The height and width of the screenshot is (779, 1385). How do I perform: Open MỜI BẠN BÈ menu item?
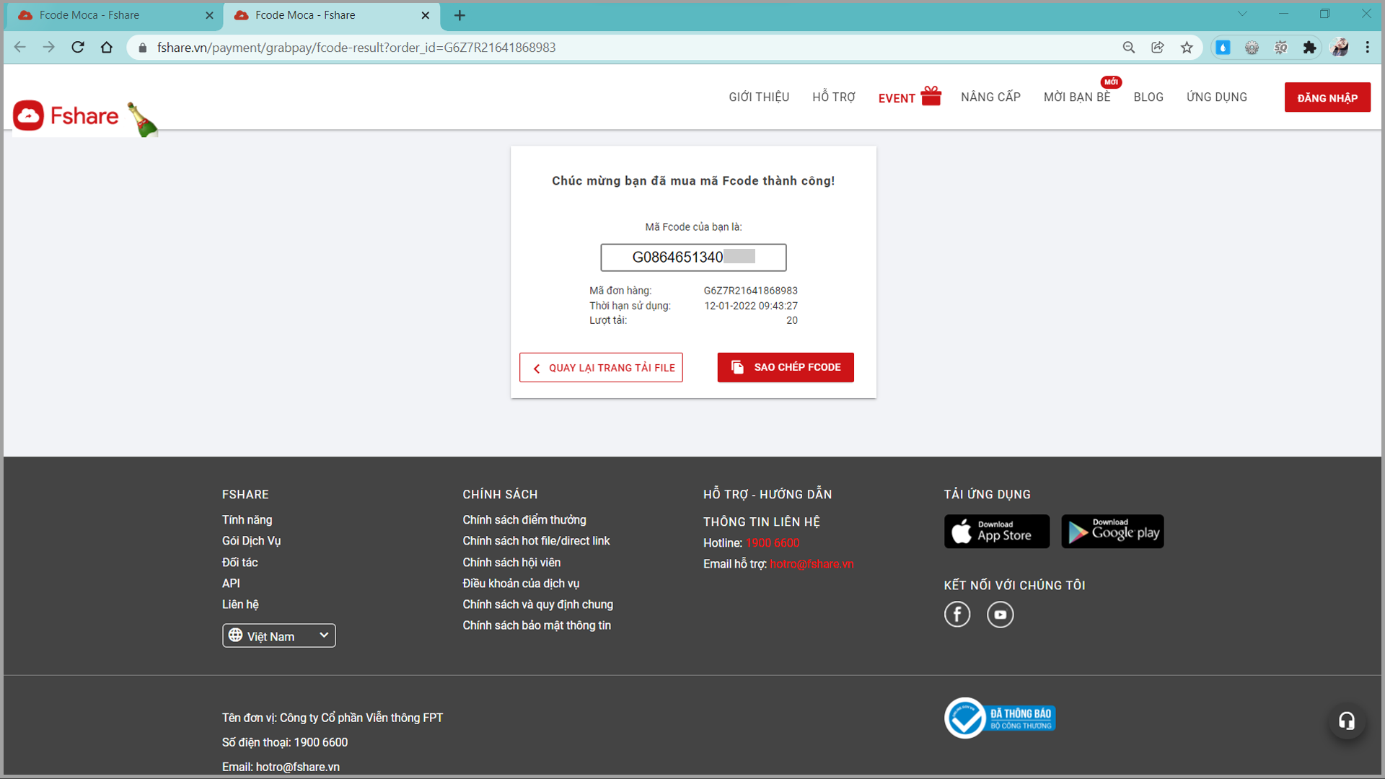1077,97
